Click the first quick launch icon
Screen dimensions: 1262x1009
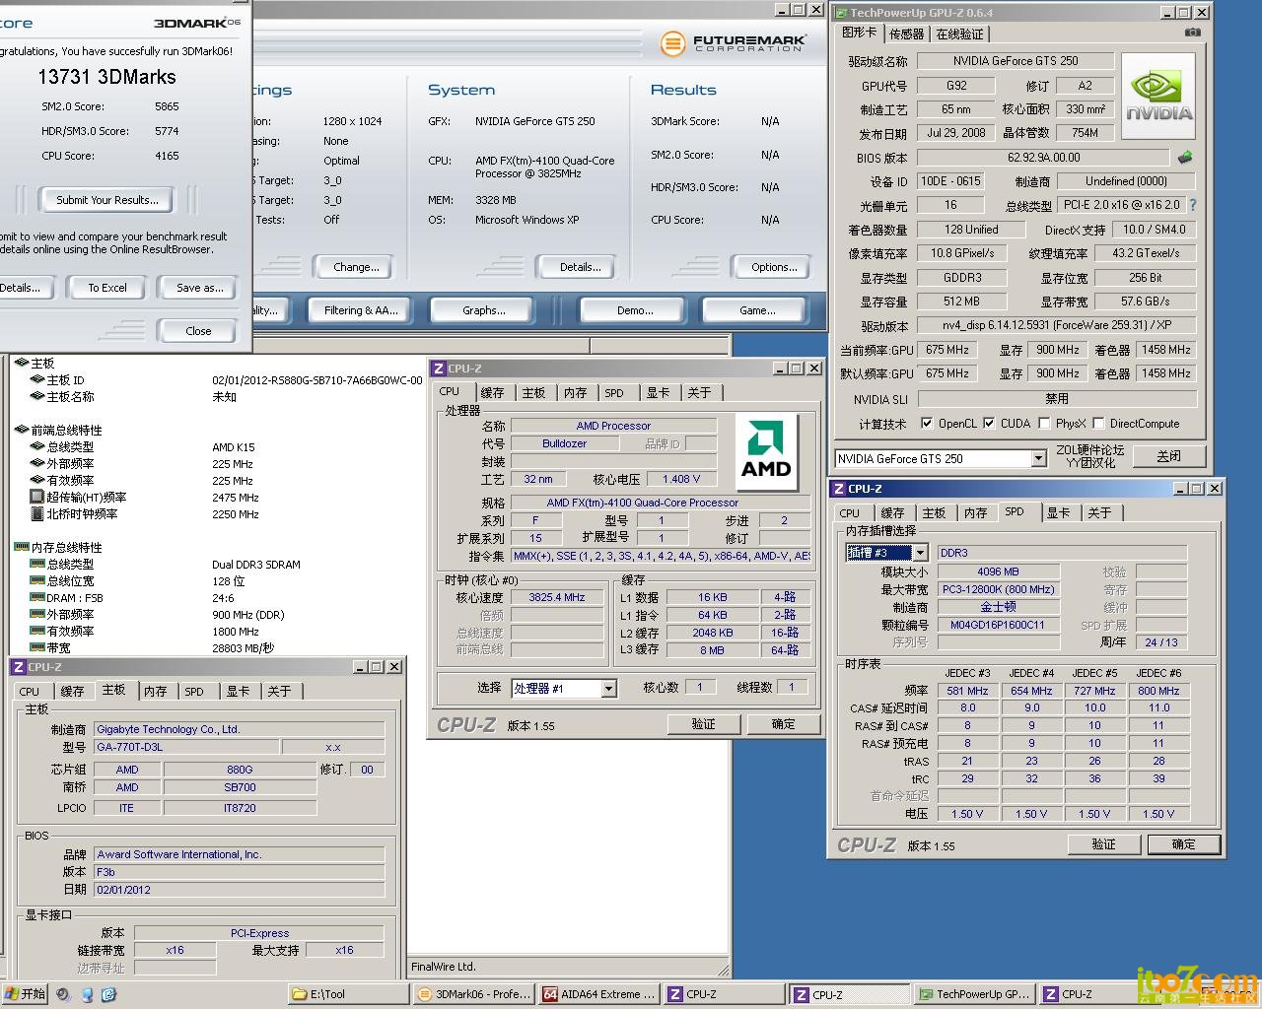click(x=64, y=994)
